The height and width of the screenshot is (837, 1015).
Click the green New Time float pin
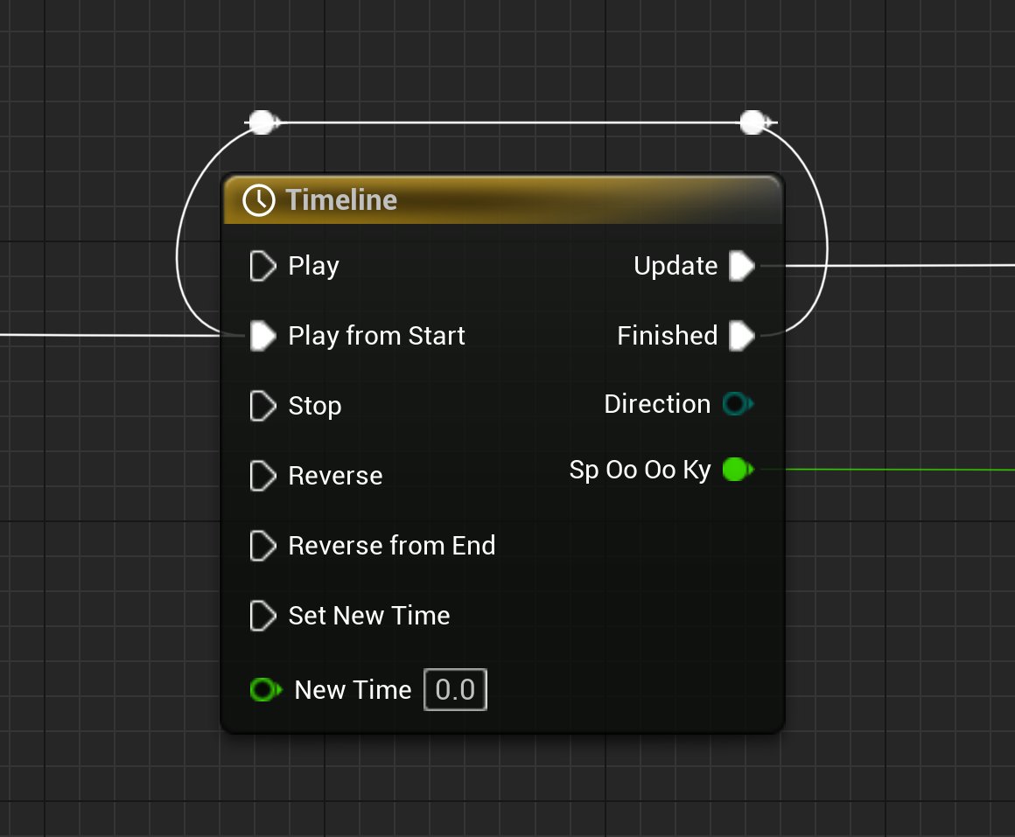point(265,689)
